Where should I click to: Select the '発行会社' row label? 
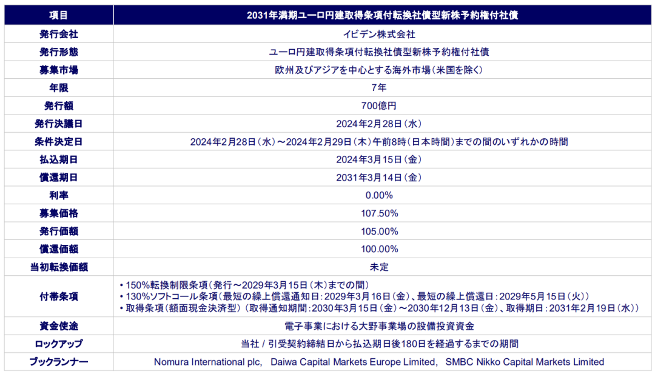(x=58, y=34)
